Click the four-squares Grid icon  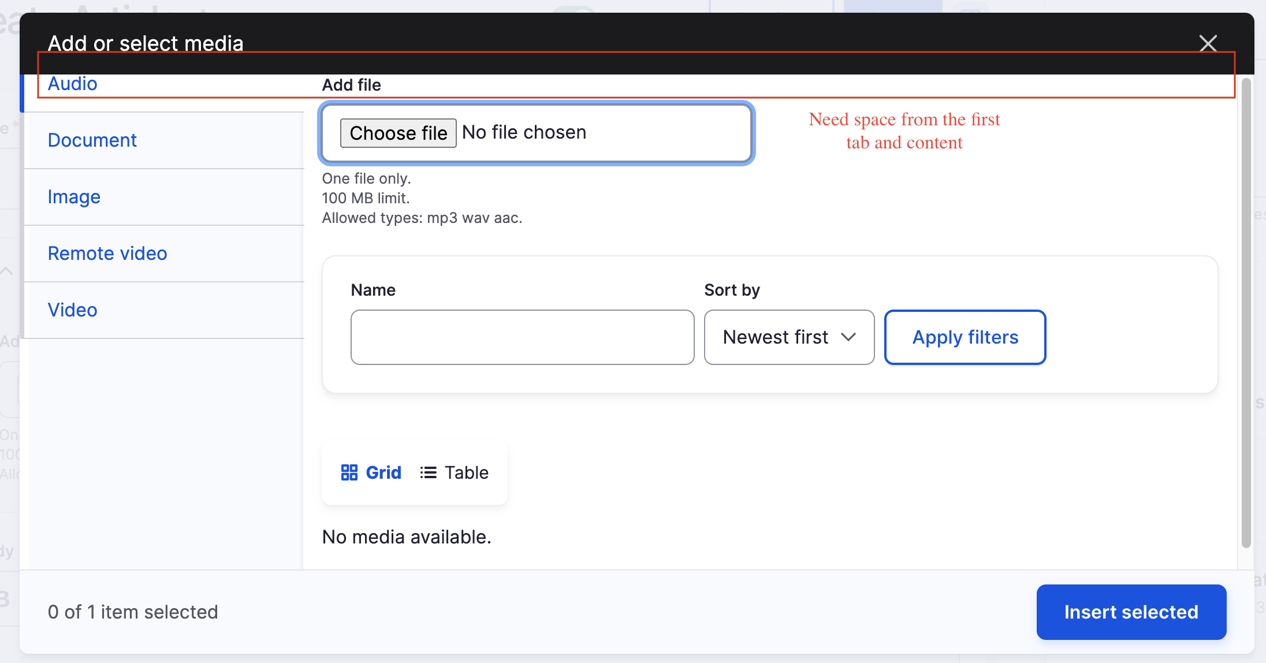pyautogui.click(x=349, y=472)
